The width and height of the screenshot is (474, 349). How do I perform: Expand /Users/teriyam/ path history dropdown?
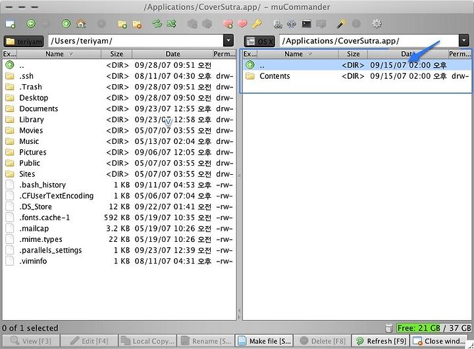coord(228,41)
